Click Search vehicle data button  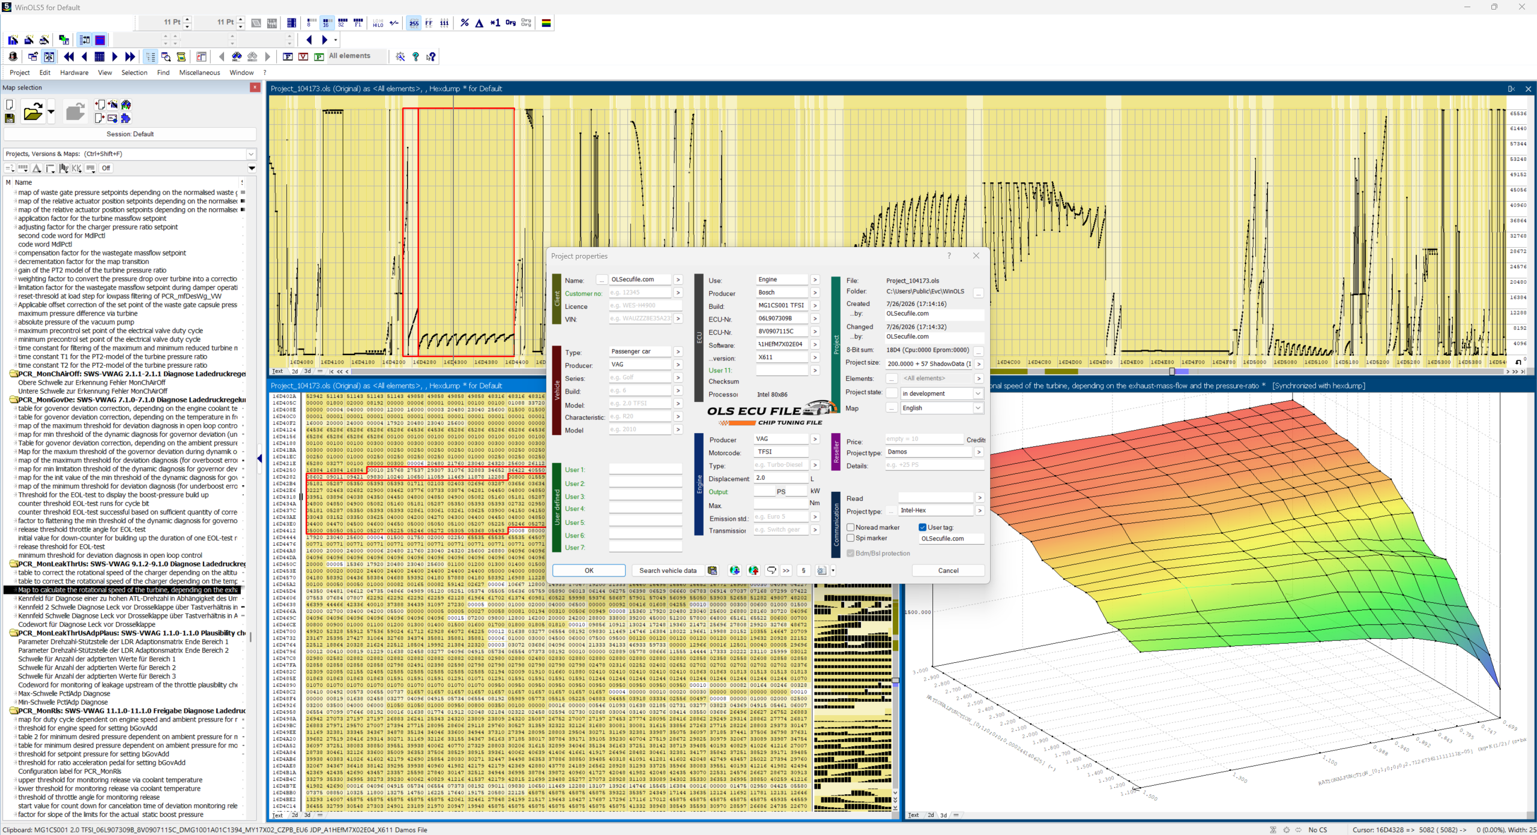(668, 570)
